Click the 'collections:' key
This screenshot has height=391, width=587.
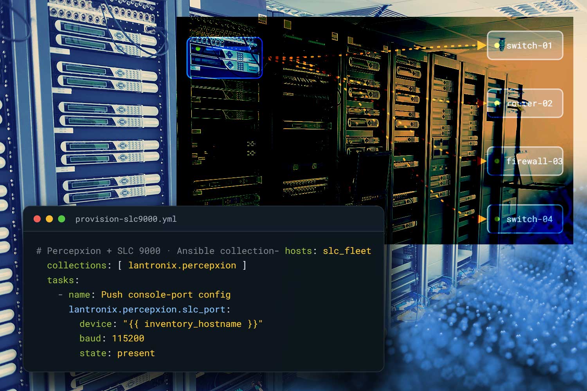(x=79, y=265)
